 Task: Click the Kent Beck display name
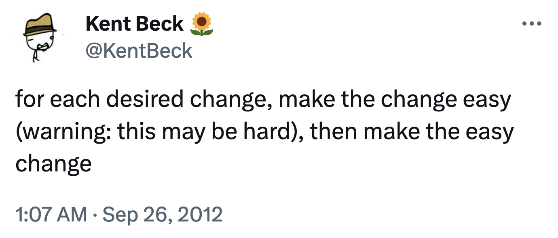coord(134,25)
